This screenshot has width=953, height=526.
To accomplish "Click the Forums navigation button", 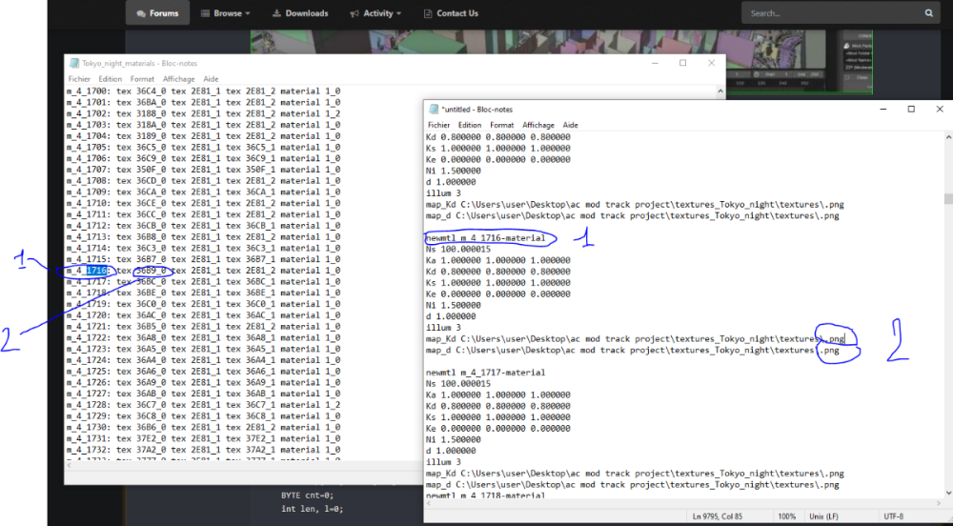I will [157, 12].
